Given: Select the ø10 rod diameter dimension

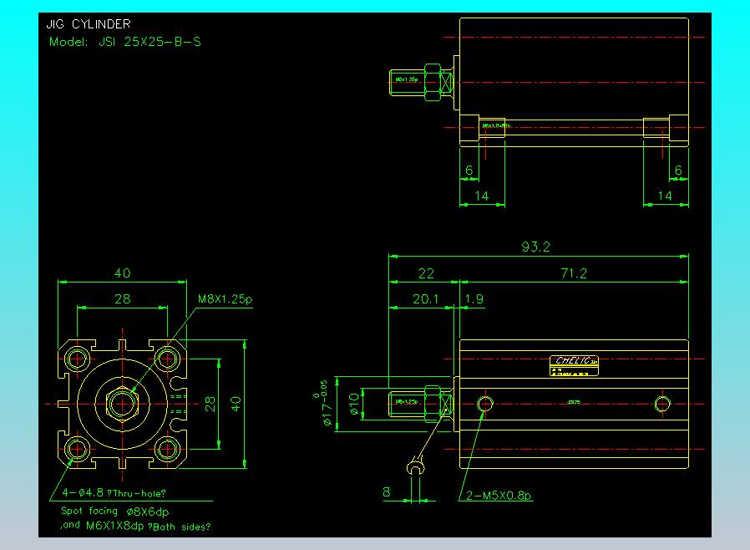Looking at the screenshot, I should coord(354,405).
